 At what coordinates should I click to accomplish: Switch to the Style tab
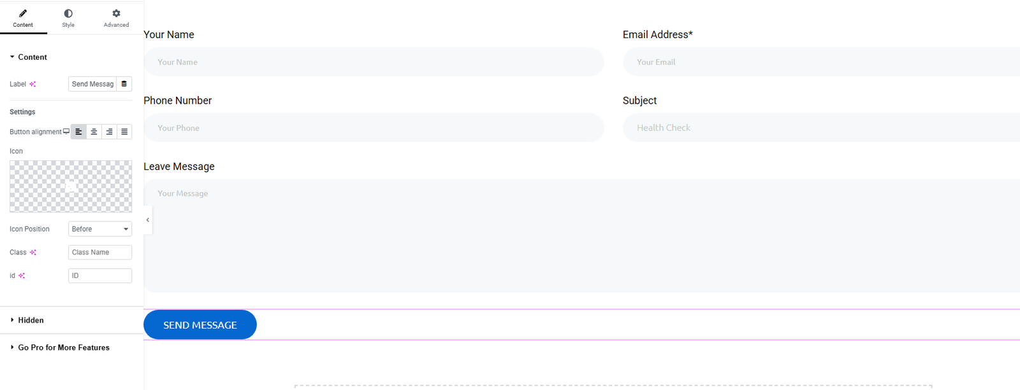(68, 18)
